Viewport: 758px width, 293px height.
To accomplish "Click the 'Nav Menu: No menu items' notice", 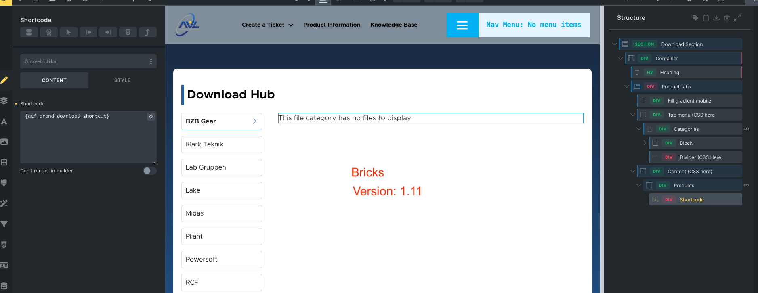I will [534, 25].
